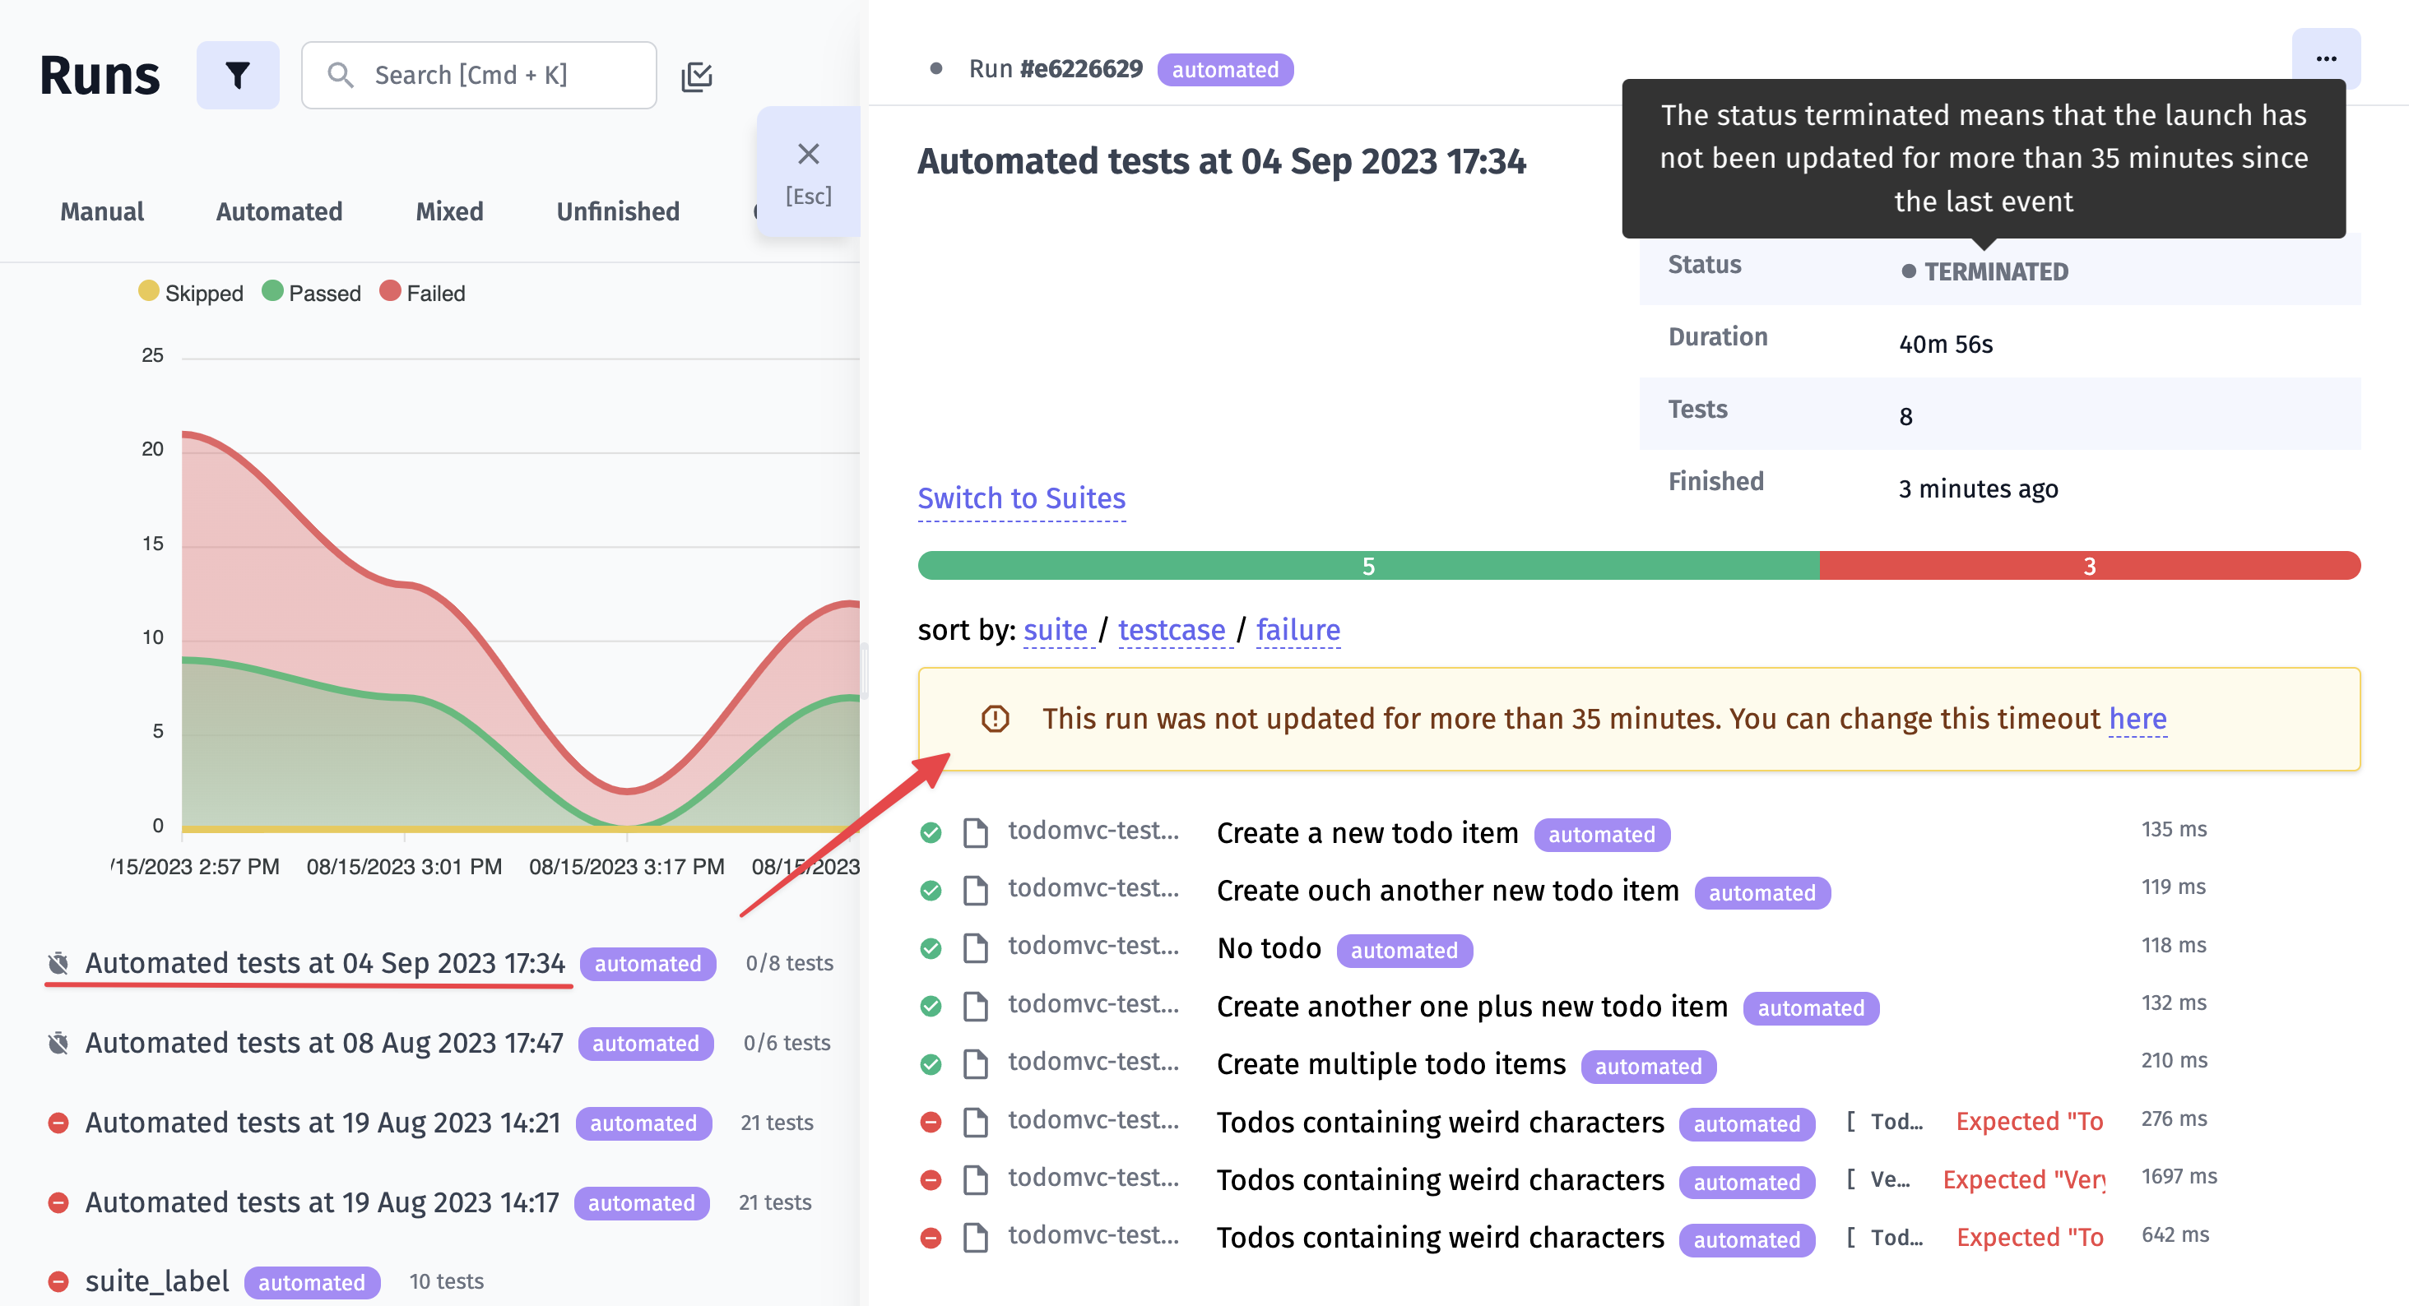
Task: Select the Automated tab in Runs list
Action: click(278, 211)
